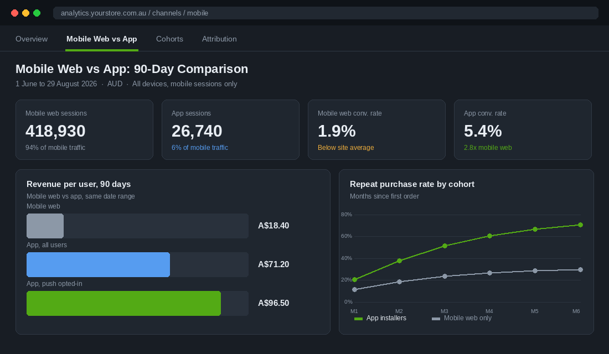The width and height of the screenshot is (609, 354).
Task: Click the 'Months since first order' subtitle
Action: pyautogui.click(x=385, y=196)
